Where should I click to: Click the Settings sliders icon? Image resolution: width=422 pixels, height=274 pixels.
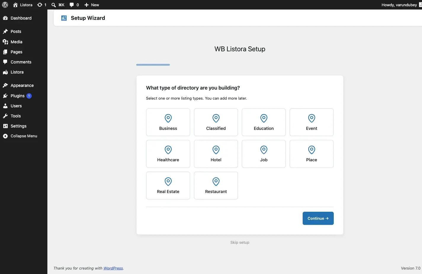click(5, 126)
